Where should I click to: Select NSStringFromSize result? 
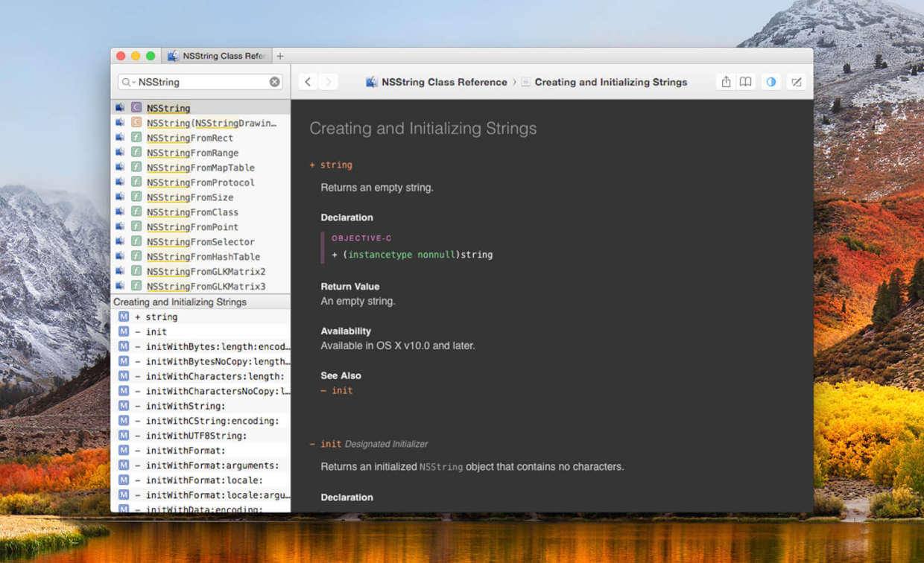tap(200, 197)
